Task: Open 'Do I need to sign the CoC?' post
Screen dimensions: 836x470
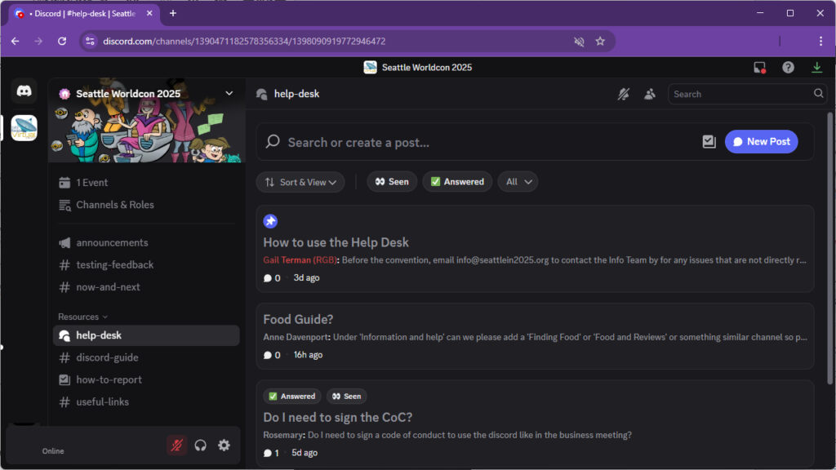Action: [535, 424]
